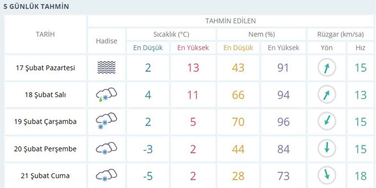
Task: Click the 5 GÜNLÜK TAHMİN heading
Action: pos(36,6)
